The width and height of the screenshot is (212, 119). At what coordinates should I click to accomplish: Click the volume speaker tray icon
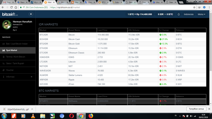click(x=191, y=116)
